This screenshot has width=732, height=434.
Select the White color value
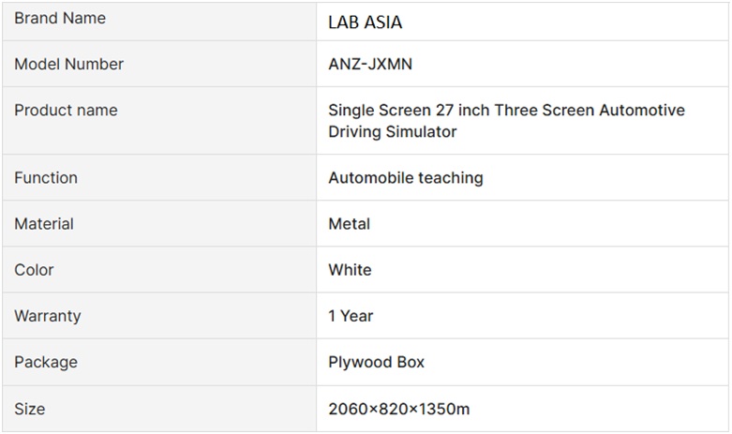(350, 270)
